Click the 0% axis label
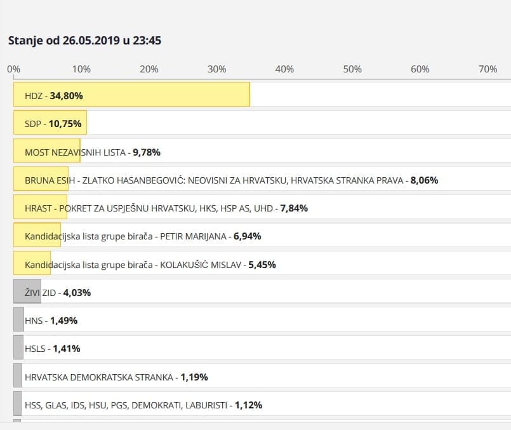511x430 pixels. [x=13, y=69]
